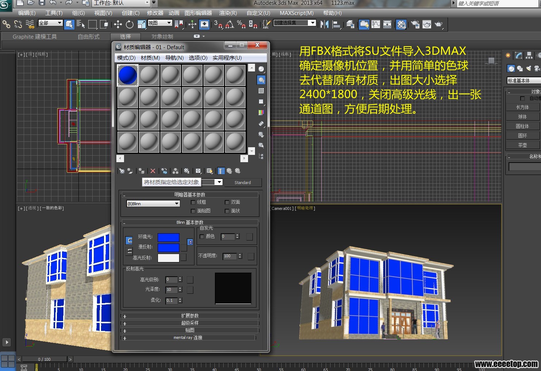Open Render Setup teapot icon
Viewport: 541px width, 371px height.
click(415, 24)
